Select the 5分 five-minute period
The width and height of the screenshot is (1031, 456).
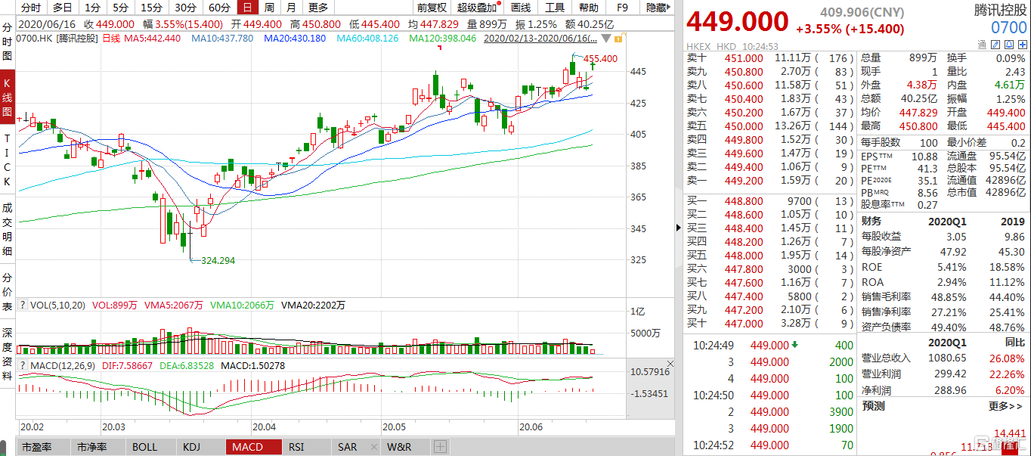click(120, 8)
